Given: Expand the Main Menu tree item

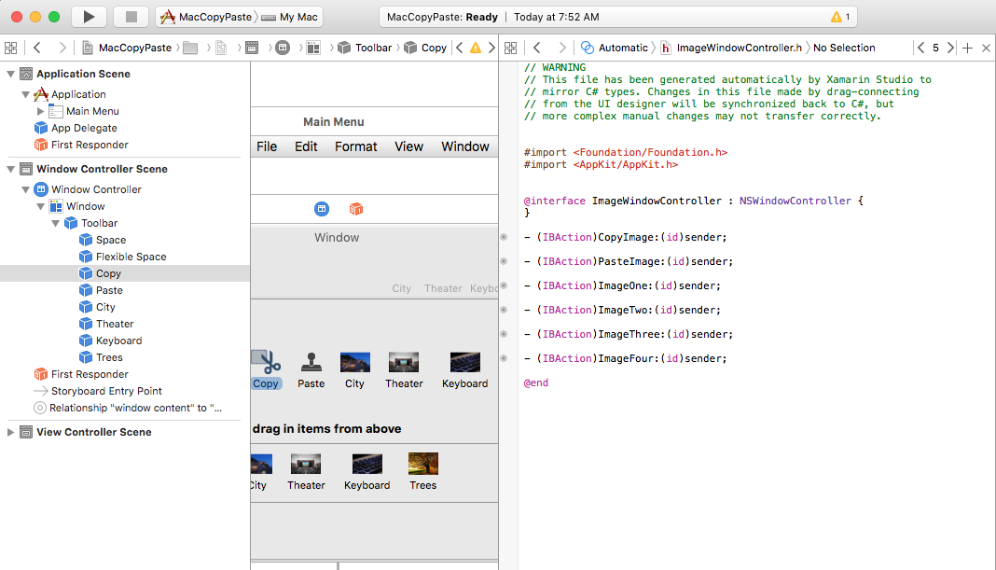Looking at the screenshot, I should point(40,111).
